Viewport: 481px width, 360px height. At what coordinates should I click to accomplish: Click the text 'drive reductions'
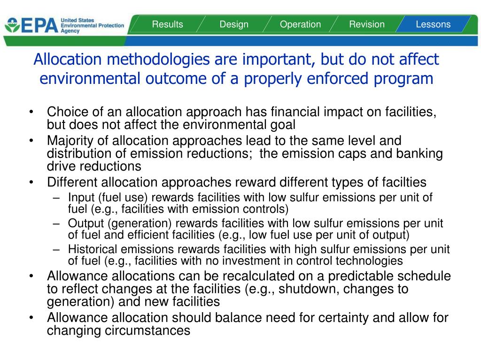tap(94, 166)
